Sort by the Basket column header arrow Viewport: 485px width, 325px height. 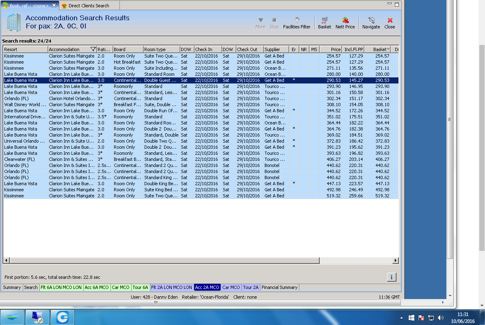(x=388, y=49)
